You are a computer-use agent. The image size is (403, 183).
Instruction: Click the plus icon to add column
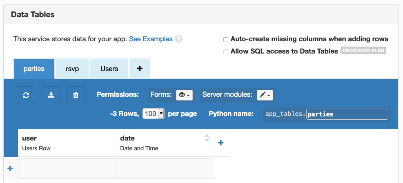221,143
